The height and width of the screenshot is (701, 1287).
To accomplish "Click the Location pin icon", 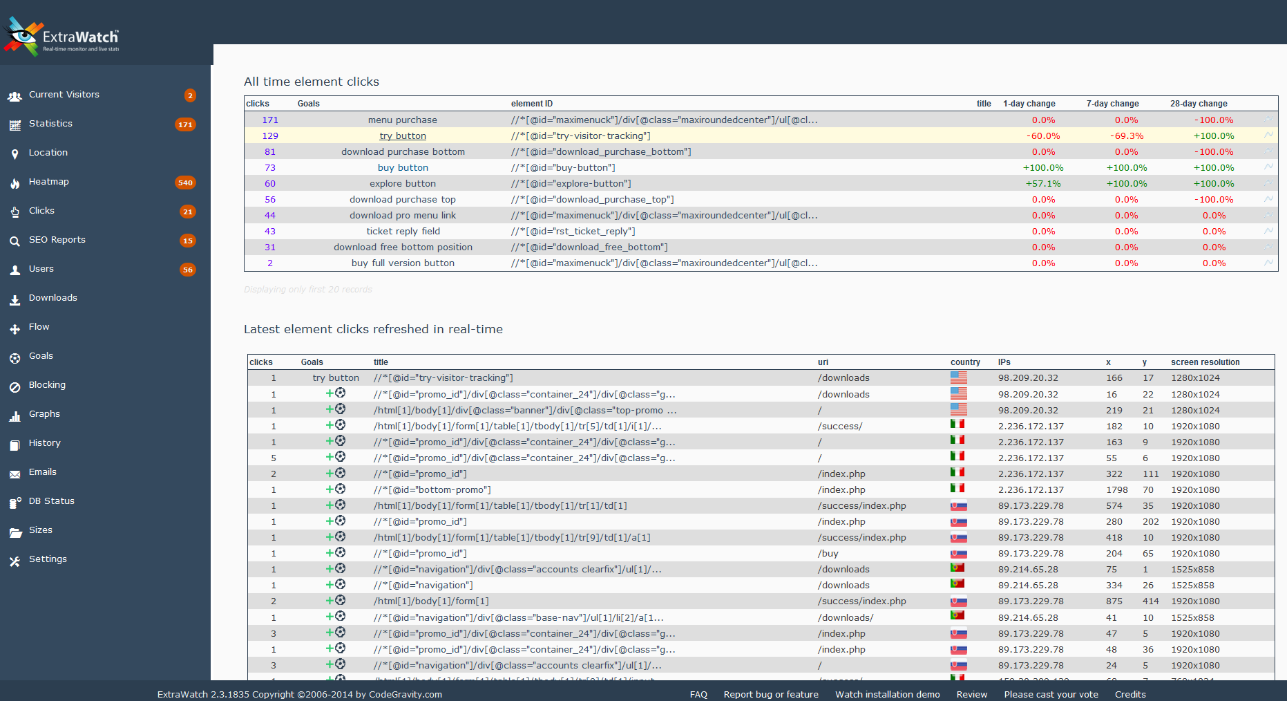I will pyautogui.click(x=15, y=154).
